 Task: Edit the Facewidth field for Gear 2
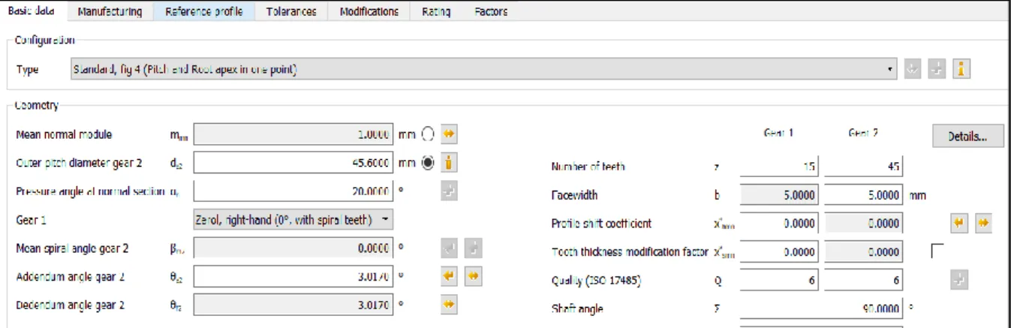point(864,194)
